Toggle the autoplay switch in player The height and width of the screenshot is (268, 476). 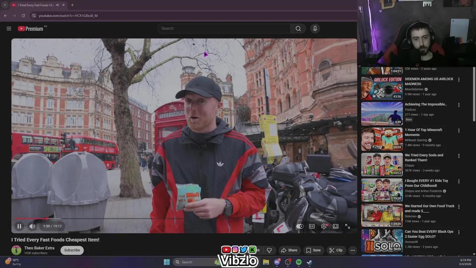(300, 226)
